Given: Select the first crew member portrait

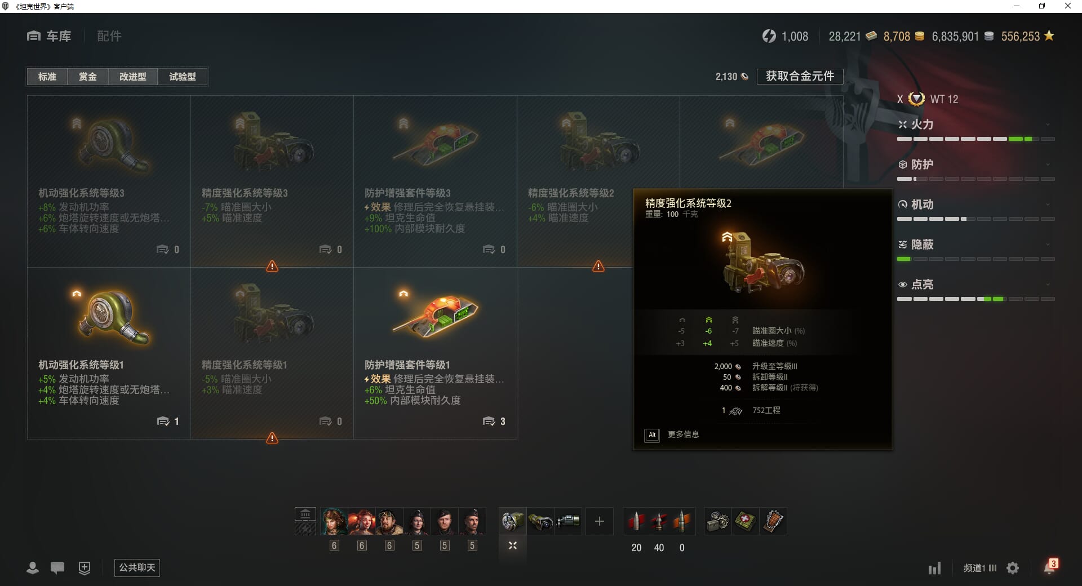Looking at the screenshot, I should click(x=334, y=521).
